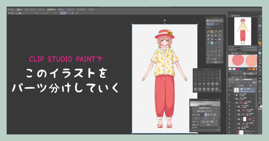Collapse the 線画 folder in the layer list

[x=234, y=103]
